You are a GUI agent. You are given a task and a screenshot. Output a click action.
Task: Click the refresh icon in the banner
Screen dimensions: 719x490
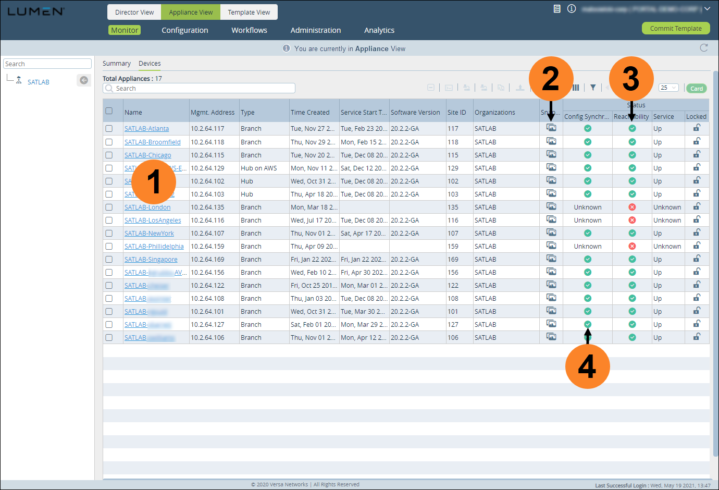704,48
